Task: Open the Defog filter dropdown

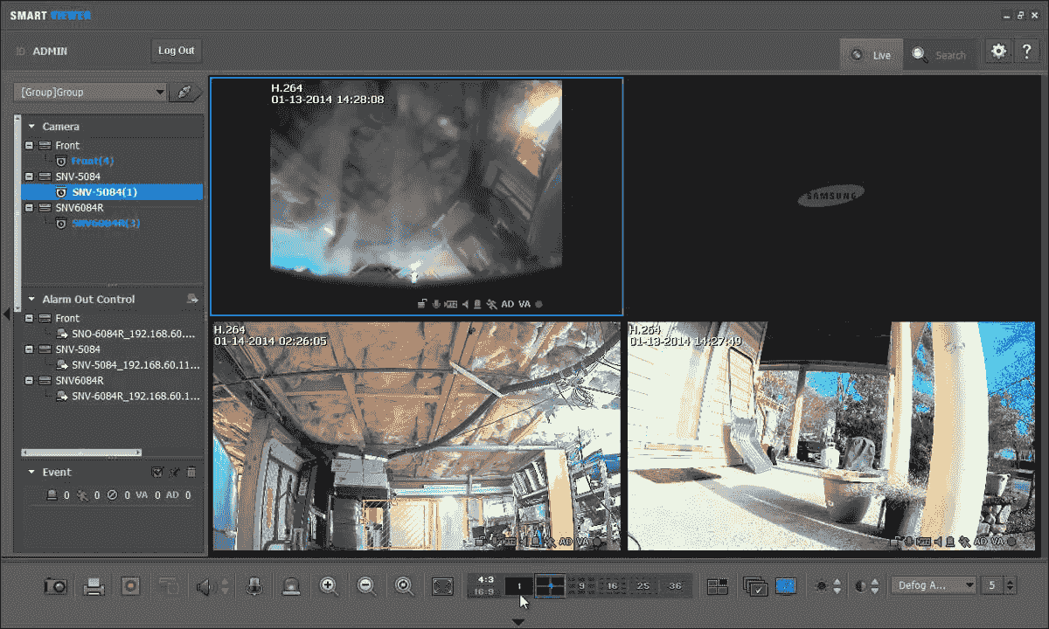Action: pos(931,585)
